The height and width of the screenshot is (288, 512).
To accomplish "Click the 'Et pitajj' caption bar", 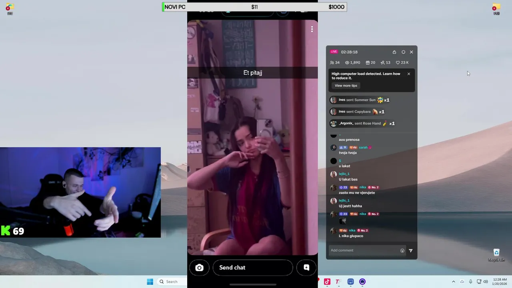I will [x=252, y=73].
